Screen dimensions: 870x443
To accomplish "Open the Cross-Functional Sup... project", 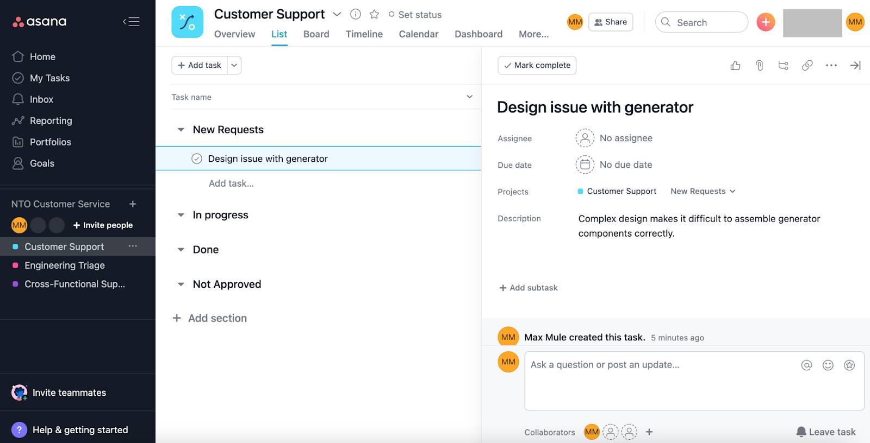I will pos(74,284).
